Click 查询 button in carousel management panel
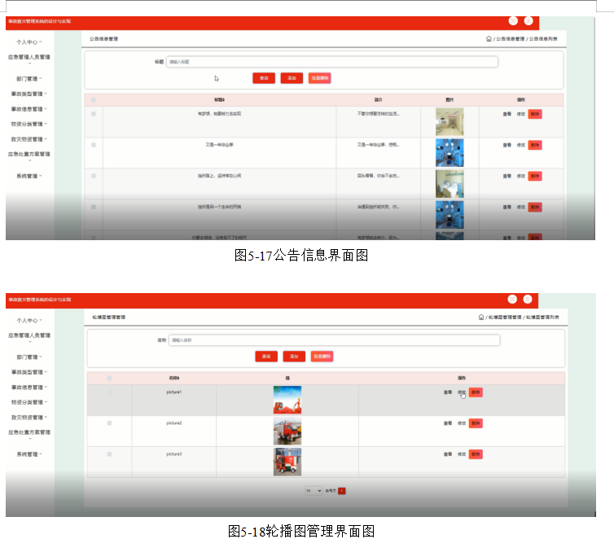Screen dimensions: 614x552 pos(266,357)
